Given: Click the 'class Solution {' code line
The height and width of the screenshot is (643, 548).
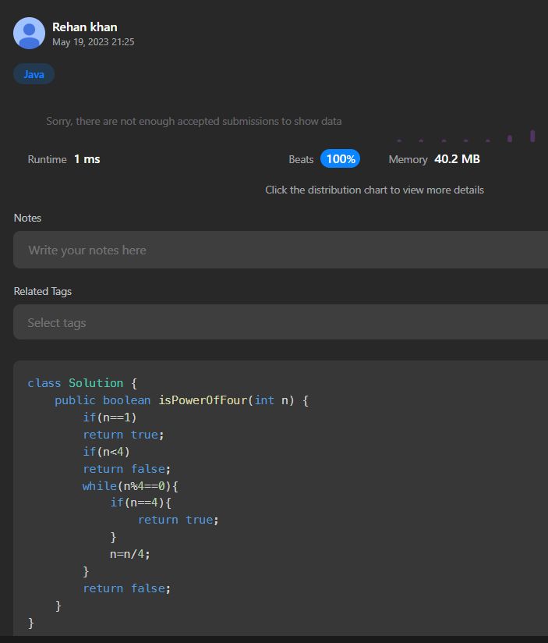Looking at the screenshot, I should pos(83,383).
